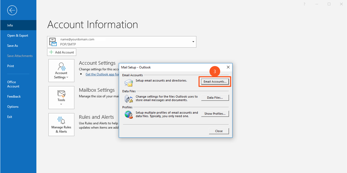The image size is (347, 173).
Task: Select Print from the backstage menu
Action: (x=11, y=66)
